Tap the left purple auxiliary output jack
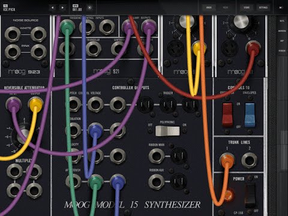The height and width of the screenshot is (216, 288). pos(130,27)
